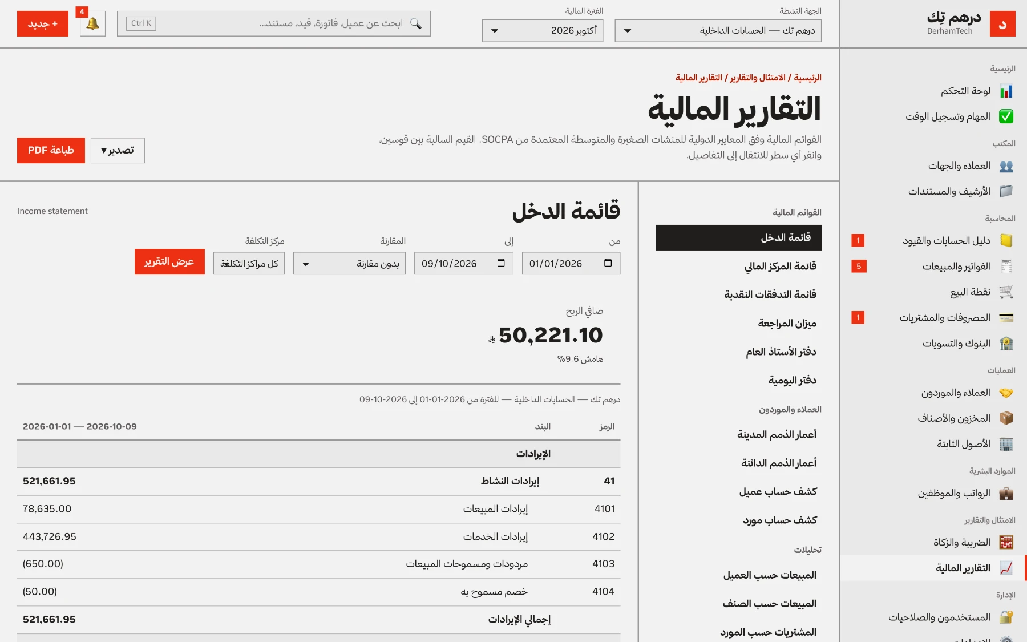Screen dimensions: 1027x642
Task: Open calendar picker in the من date field
Action: tap(608, 263)
